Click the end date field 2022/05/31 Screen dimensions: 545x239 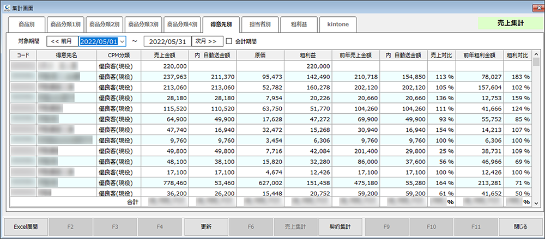pyautogui.click(x=167, y=41)
